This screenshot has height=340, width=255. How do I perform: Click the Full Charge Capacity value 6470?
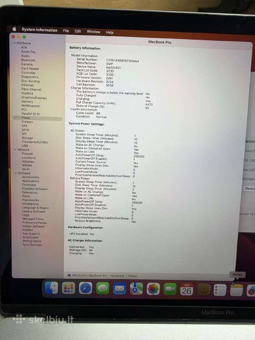149,105
